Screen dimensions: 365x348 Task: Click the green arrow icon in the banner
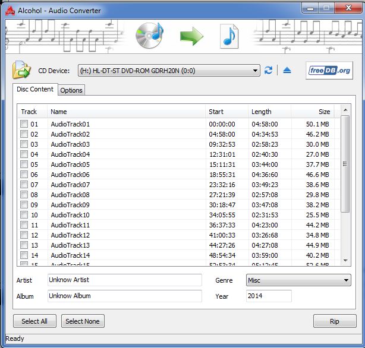point(191,36)
